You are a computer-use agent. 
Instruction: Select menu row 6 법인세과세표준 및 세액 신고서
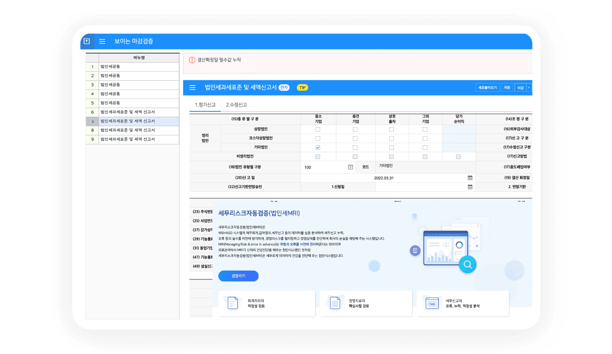(132, 112)
